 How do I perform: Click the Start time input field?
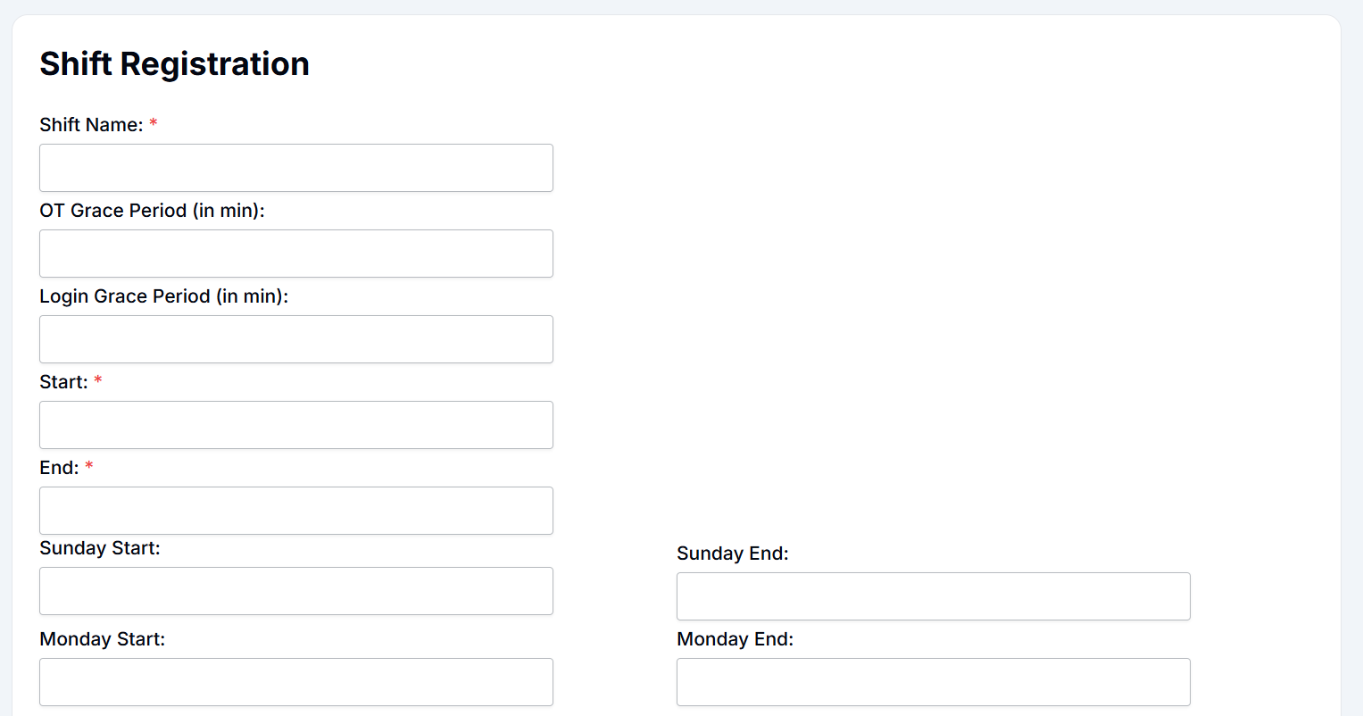[x=295, y=425]
